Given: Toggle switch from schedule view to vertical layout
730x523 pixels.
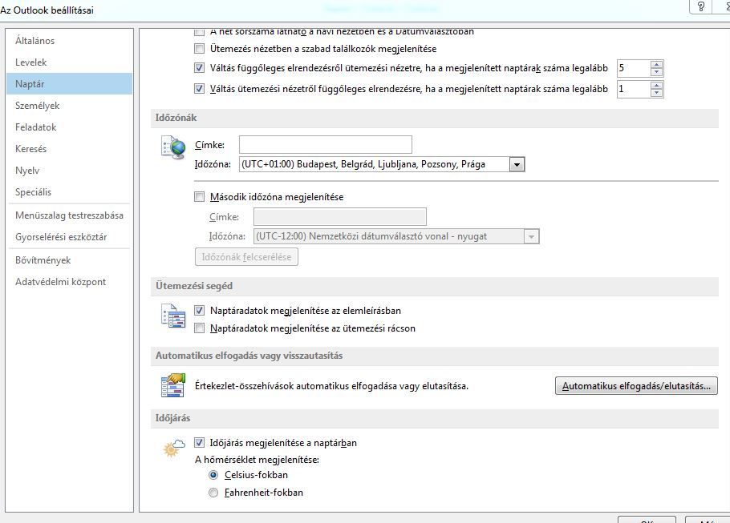Looking at the screenshot, I should [x=199, y=88].
